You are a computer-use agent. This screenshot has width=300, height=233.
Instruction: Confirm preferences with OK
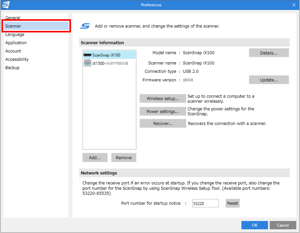pos(254,225)
